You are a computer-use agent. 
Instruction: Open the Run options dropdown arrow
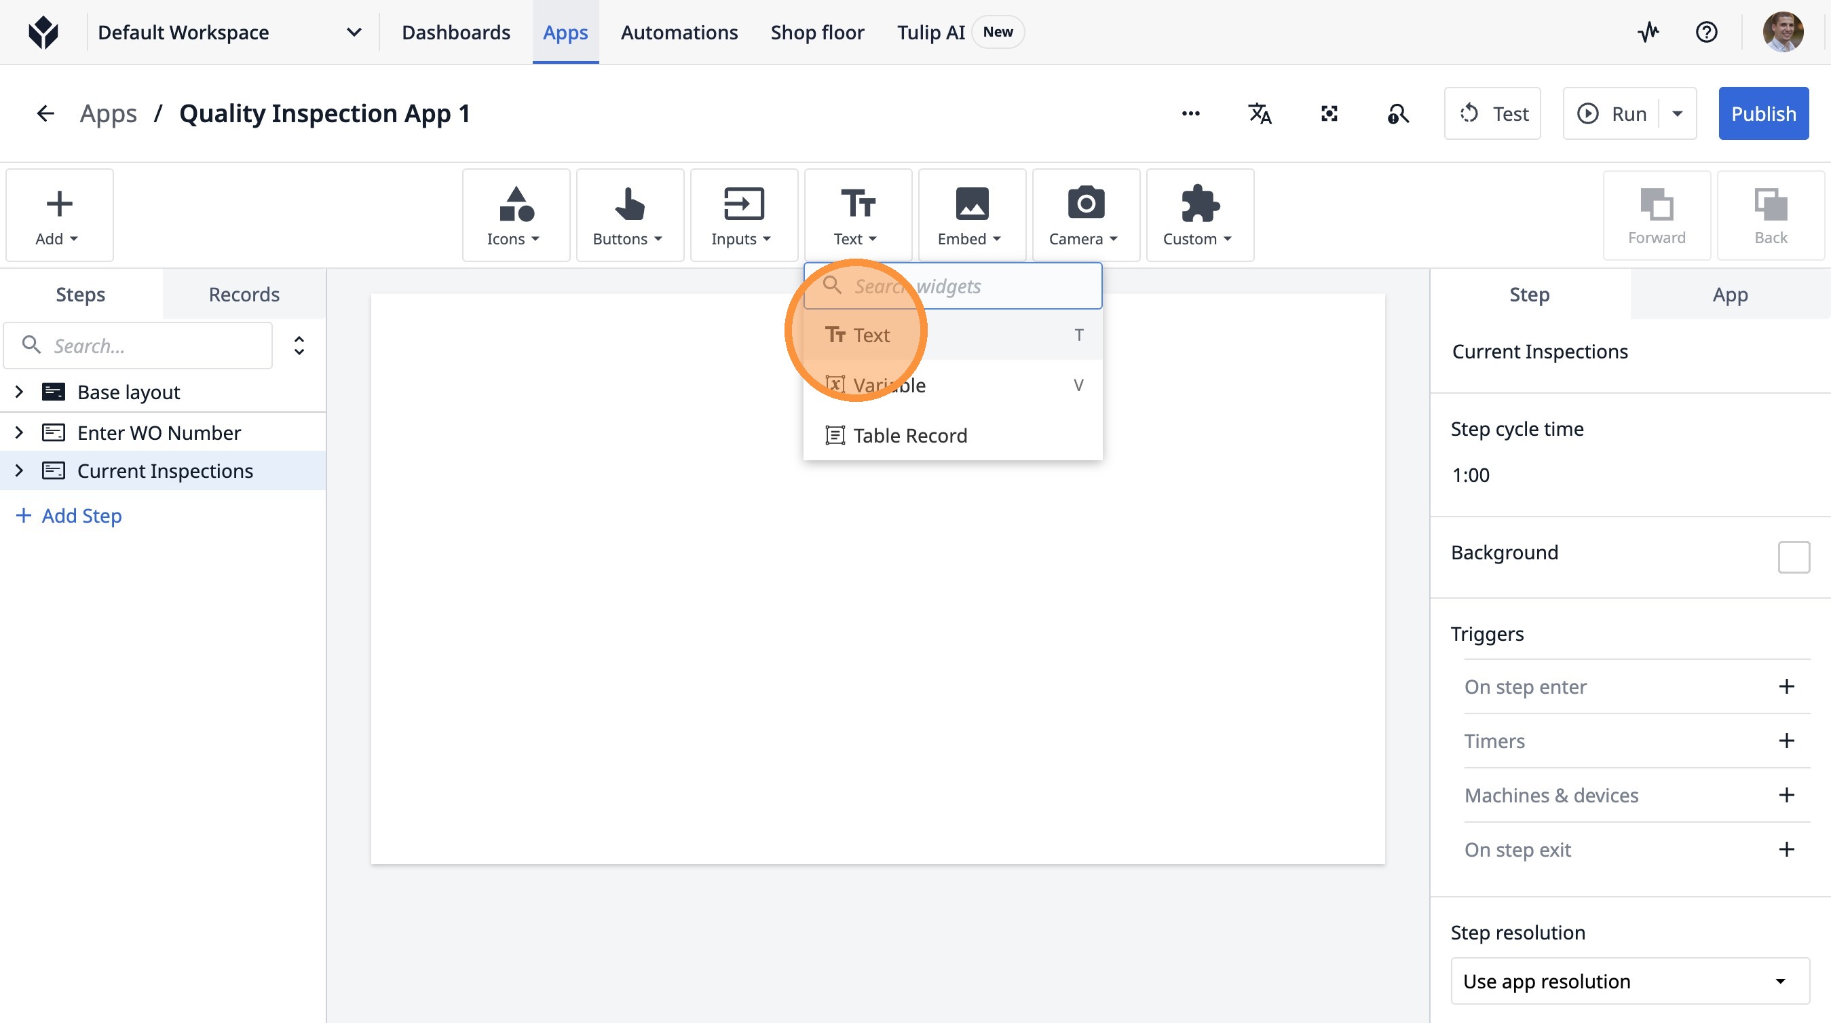coord(1678,114)
